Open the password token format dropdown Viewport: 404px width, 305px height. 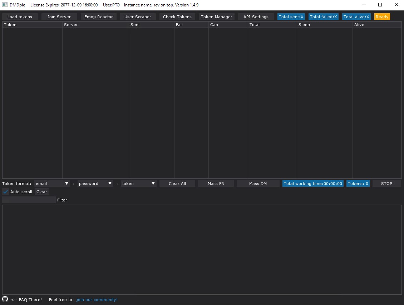(95, 184)
